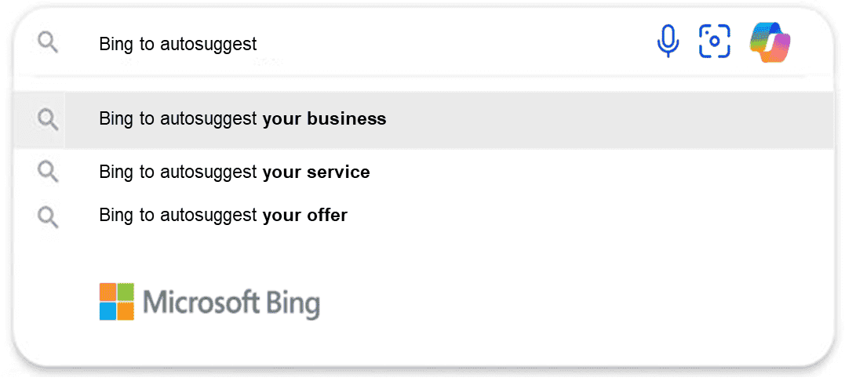Click the word 'Bing' in search query
845x381 pixels.
click(116, 44)
